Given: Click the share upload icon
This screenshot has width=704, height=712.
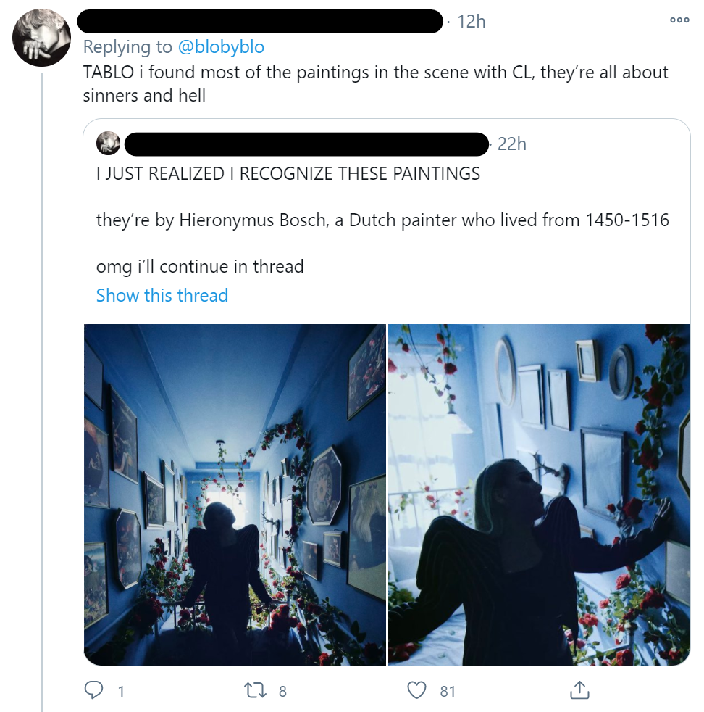Looking at the screenshot, I should click(579, 690).
